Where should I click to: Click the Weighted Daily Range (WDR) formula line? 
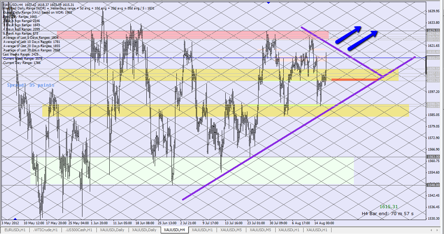79,8
